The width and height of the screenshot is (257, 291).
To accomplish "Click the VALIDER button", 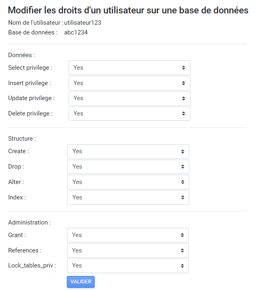I will [x=81, y=282].
